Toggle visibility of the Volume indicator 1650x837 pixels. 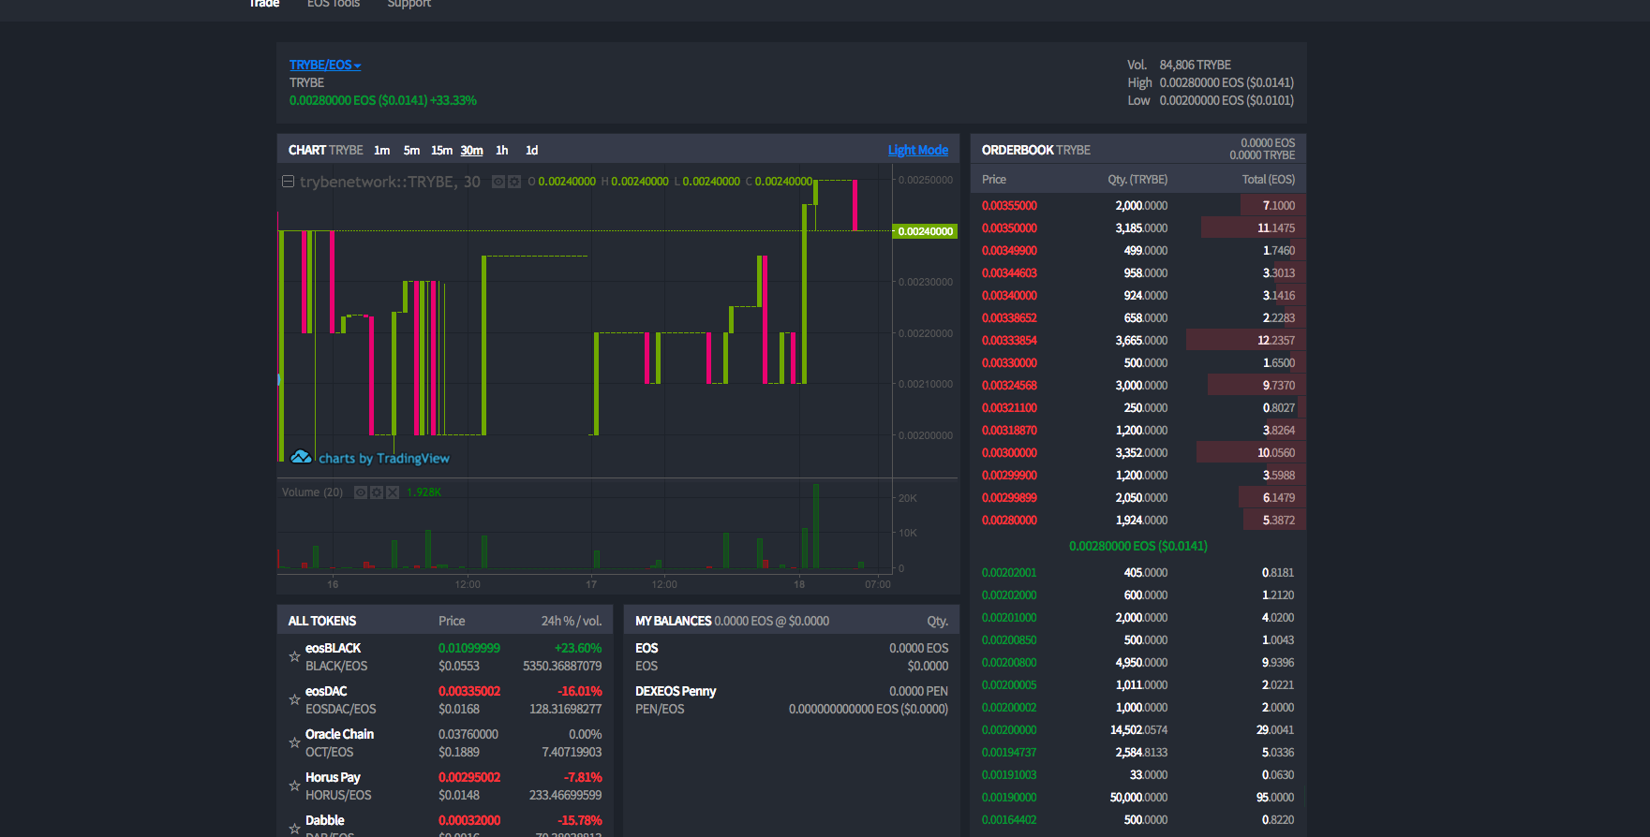tap(361, 492)
